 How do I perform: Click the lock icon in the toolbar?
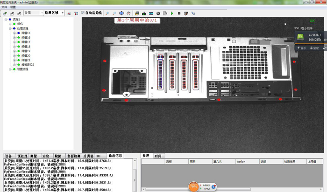tap(144, 13)
